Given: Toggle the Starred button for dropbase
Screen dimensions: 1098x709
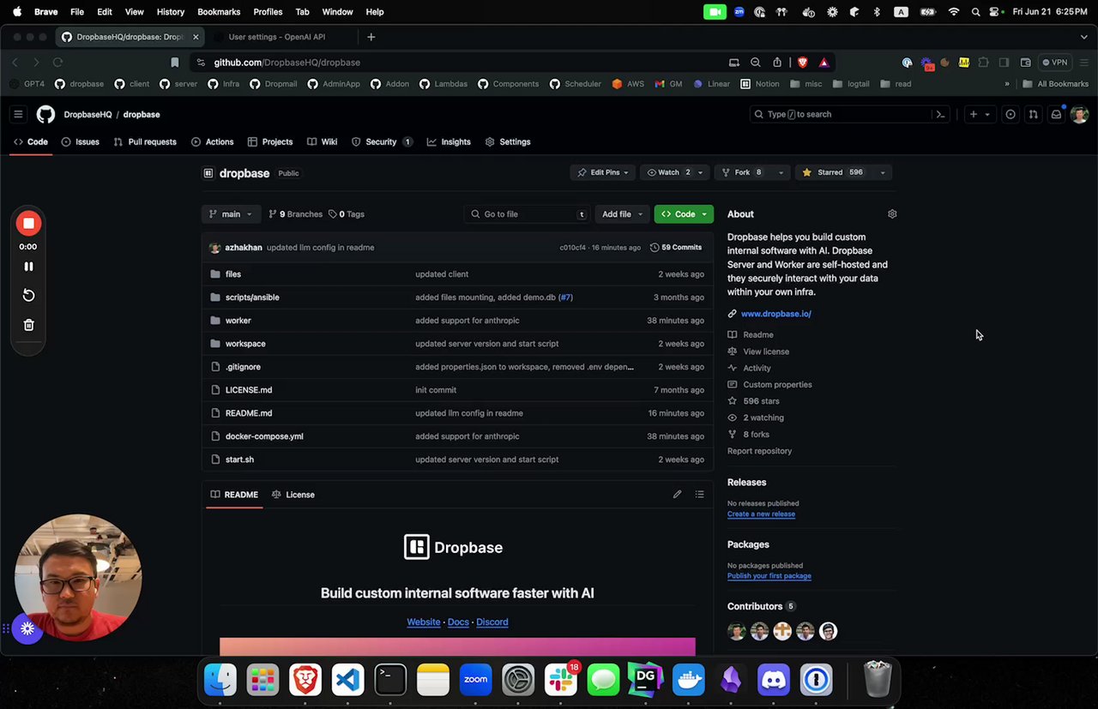Looking at the screenshot, I should pos(833,172).
